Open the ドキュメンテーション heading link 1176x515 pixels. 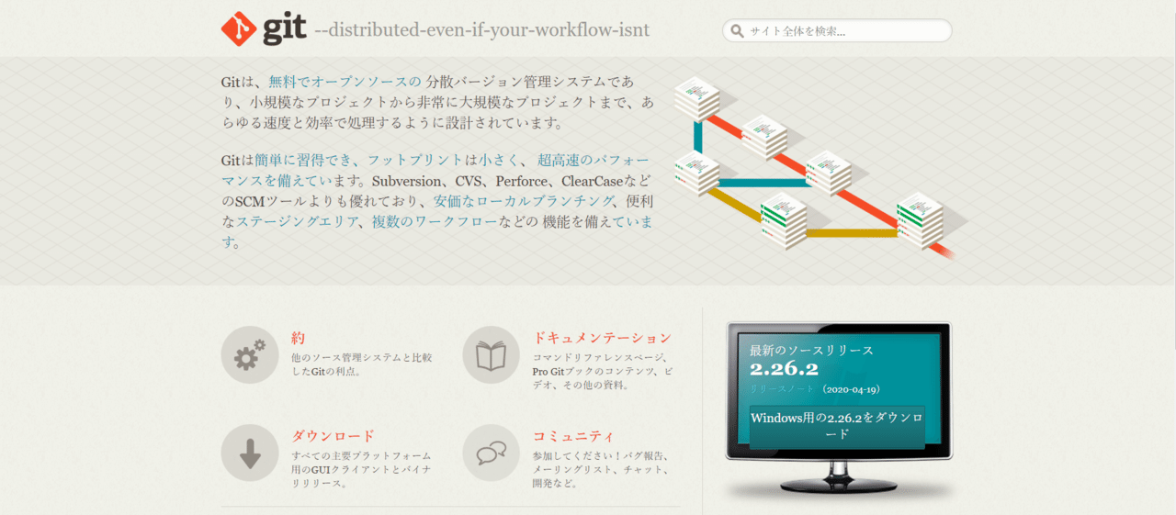click(x=602, y=338)
